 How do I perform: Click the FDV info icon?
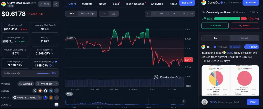[47, 38]
